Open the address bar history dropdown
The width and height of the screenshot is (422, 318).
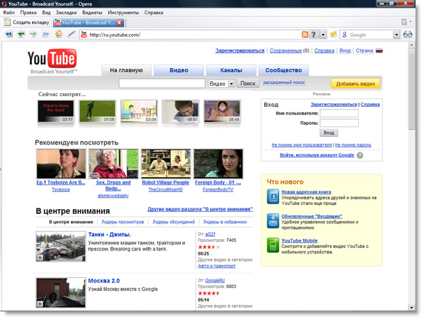coord(323,35)
